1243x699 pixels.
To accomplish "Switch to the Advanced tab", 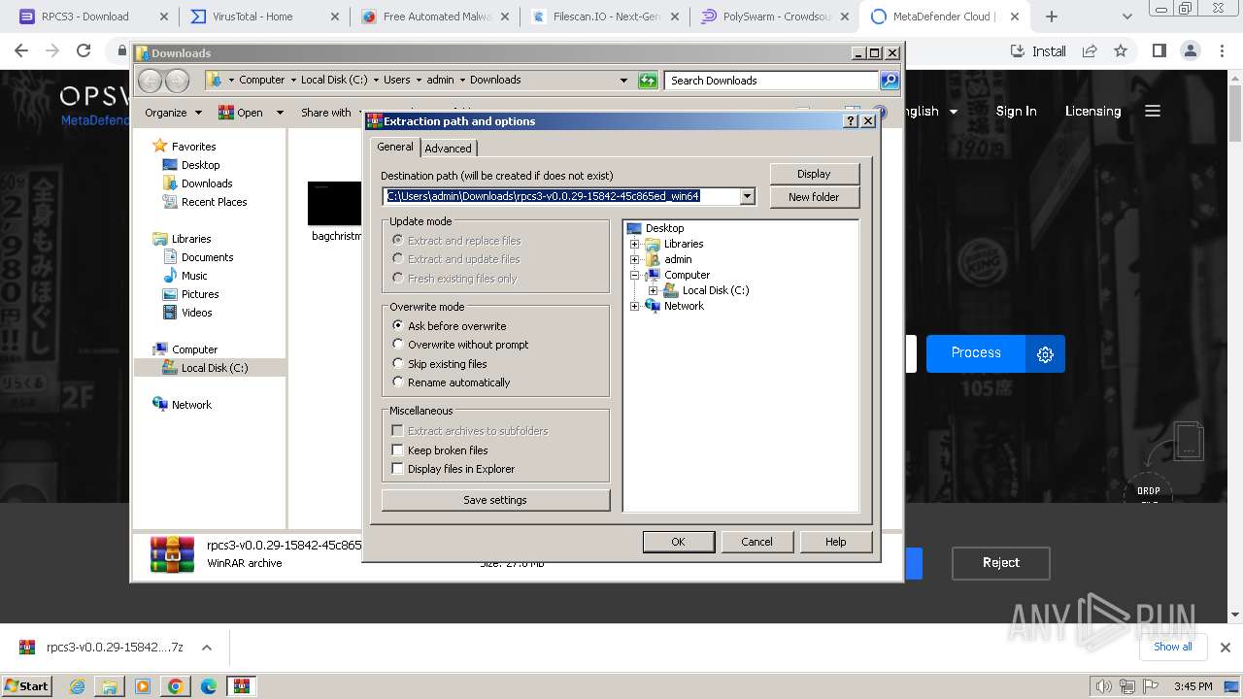I will tap(448, 148).
